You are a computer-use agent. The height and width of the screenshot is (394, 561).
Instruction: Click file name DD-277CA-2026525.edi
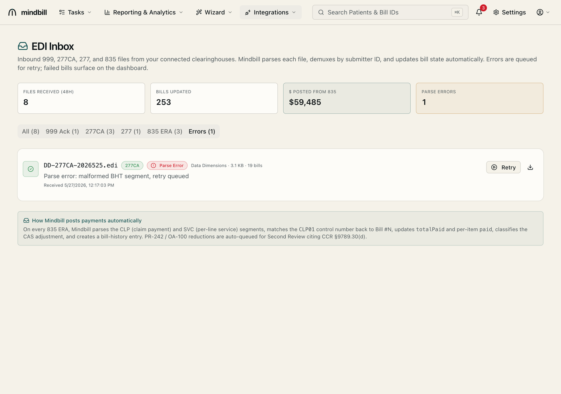[81, 165]
